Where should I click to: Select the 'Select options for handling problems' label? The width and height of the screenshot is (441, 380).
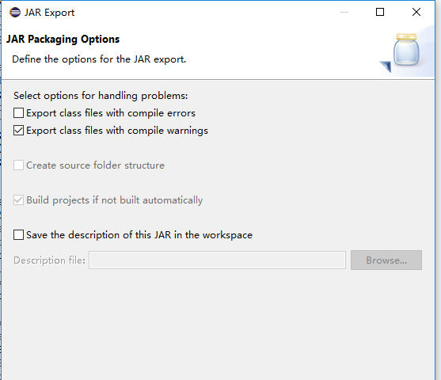click(x=101, y=96)
